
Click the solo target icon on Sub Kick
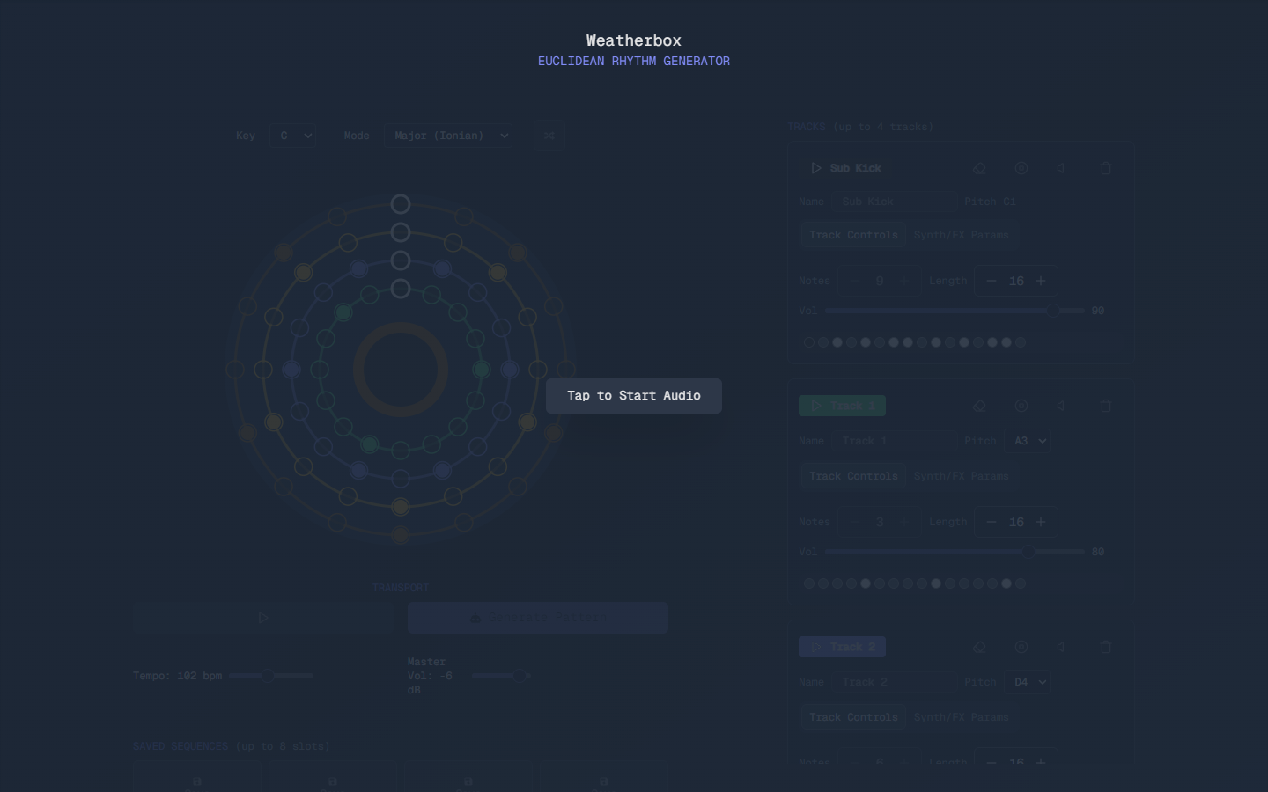pos(1021,168)
